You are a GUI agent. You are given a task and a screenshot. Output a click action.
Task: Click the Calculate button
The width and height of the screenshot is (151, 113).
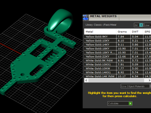click(x=120, y=104)
